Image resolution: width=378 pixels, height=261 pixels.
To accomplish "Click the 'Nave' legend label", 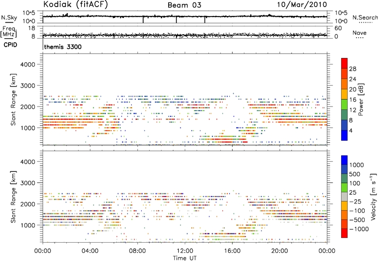I will (x=360, y=33).
